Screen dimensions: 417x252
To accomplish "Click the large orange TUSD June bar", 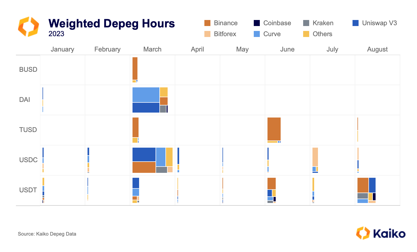I will click(x=274, y=129).
